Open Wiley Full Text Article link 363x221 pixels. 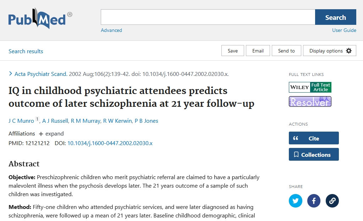[310, 87]
